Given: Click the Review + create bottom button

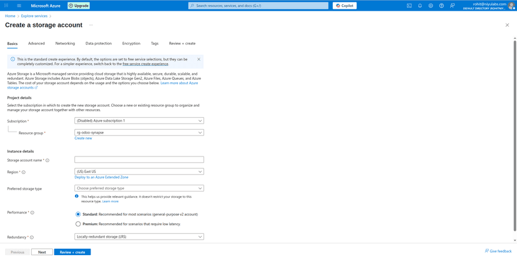Looking at the screenshot, I should pyautogui.click(x=72, y=252).
